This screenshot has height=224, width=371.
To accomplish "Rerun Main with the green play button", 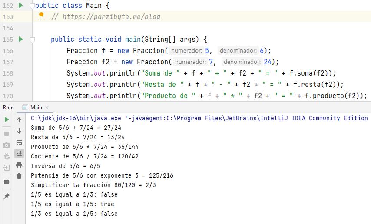I will (x=7, y=119).
